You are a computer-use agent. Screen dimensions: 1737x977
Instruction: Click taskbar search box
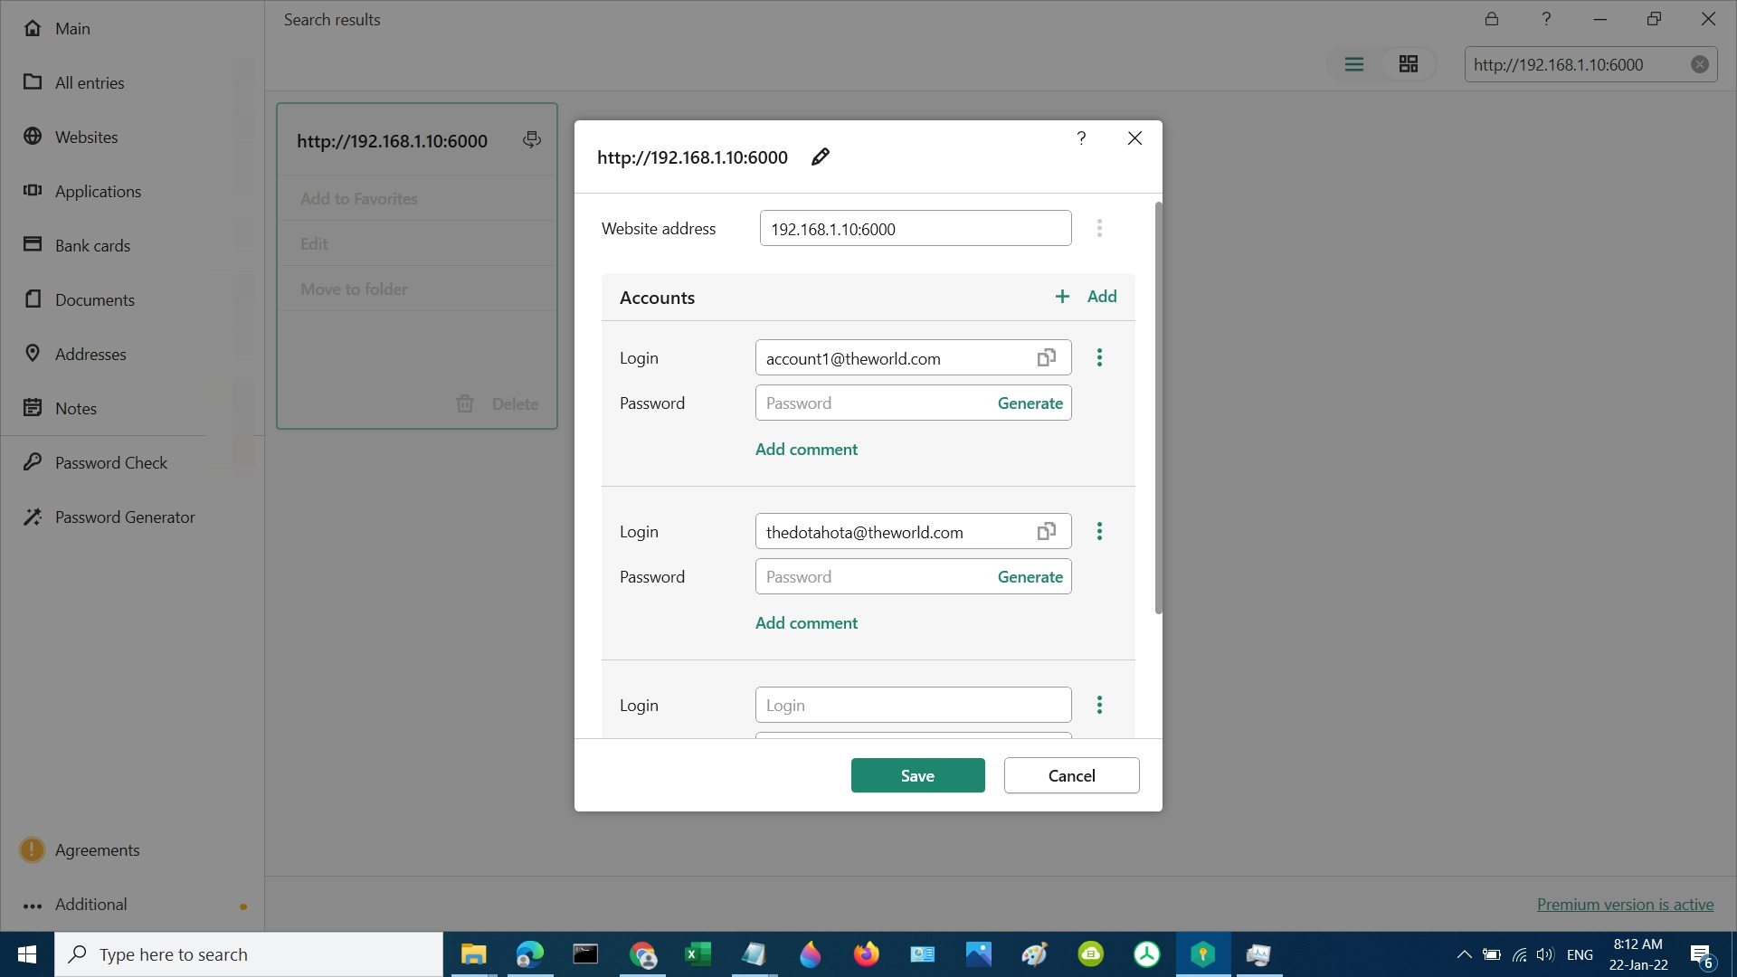coord(249,954)
